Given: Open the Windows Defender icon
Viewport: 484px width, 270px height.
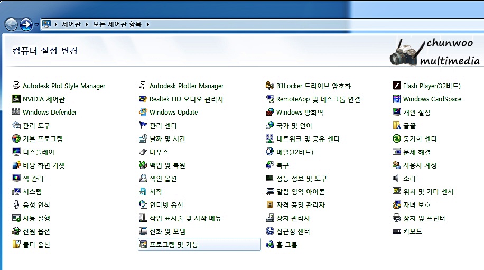Looking at the screenshot, I should click(x=16, y=111).
